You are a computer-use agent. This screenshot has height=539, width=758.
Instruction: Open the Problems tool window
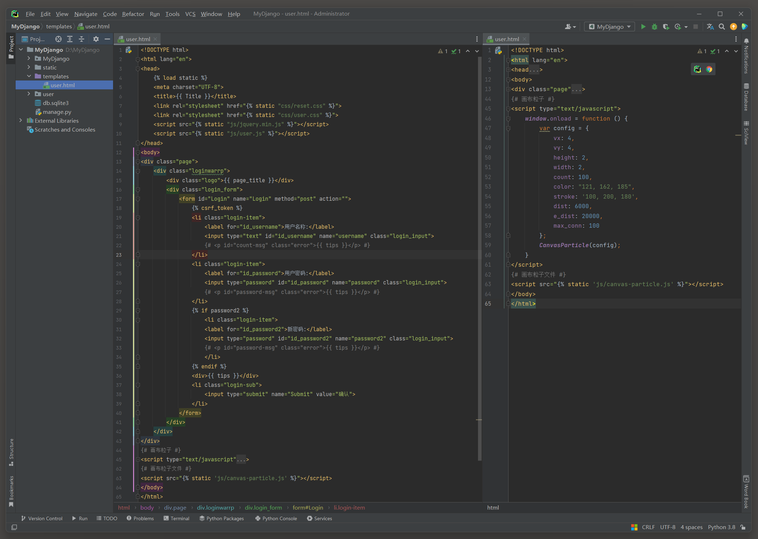[x=140, y=518]
